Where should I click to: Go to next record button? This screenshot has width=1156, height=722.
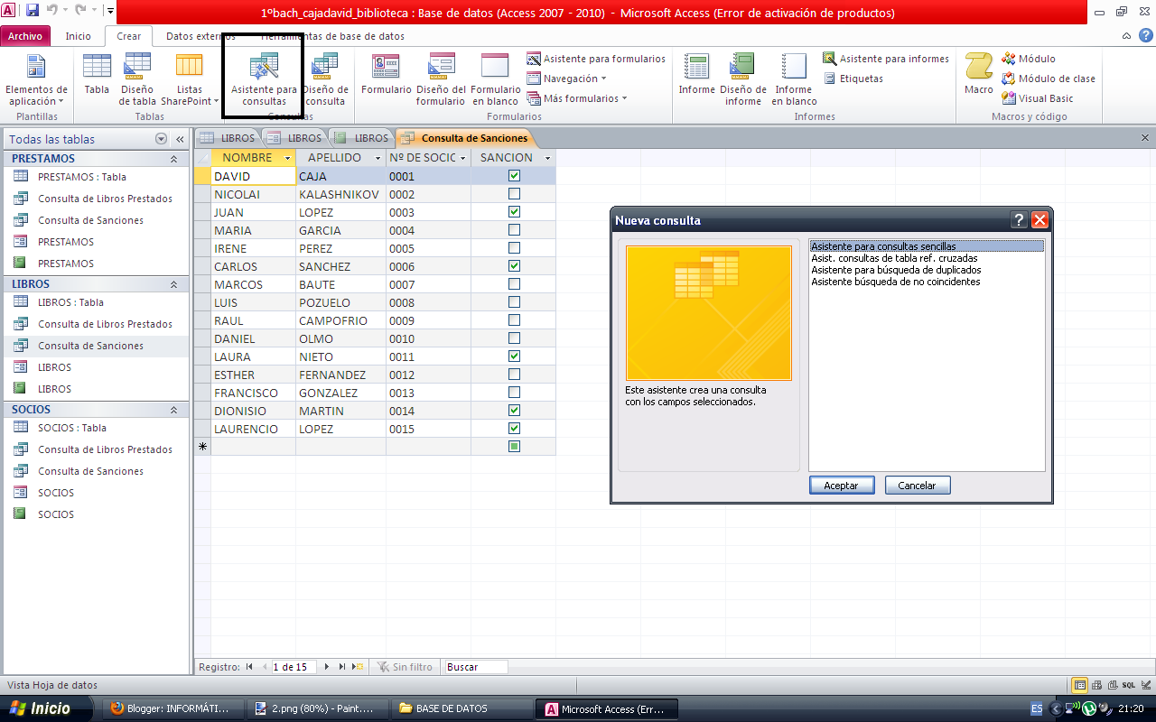[327, 667]
